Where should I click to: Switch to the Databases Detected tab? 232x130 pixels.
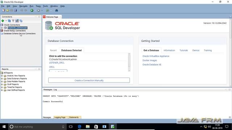[x=71, y=50]
